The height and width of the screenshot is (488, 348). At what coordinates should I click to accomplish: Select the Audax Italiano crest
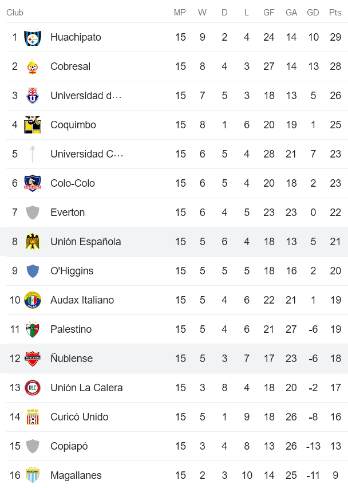pos(33,300)
